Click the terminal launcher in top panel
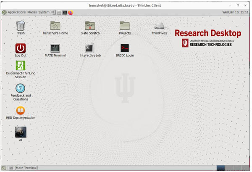Viewport: 252px width, 172px height. [x=65, y=12]
